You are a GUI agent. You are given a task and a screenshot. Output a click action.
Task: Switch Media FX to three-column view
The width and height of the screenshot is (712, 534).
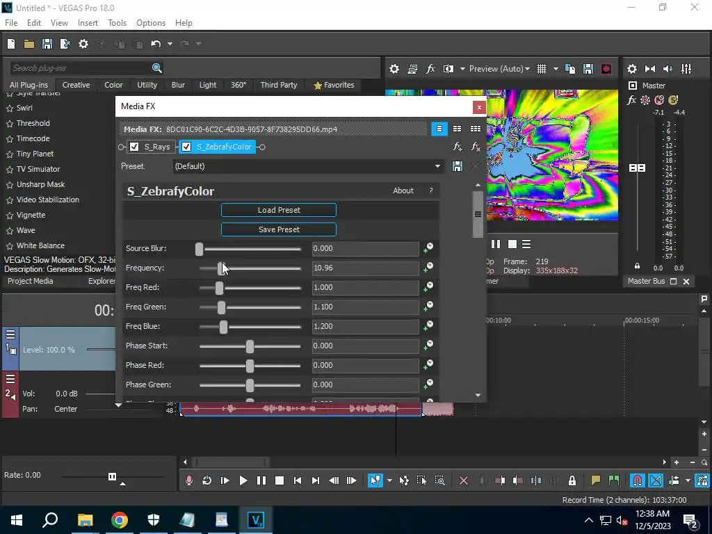[x=476, y=129]
